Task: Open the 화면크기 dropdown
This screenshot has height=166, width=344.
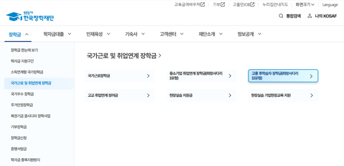Action: point(305,5)
